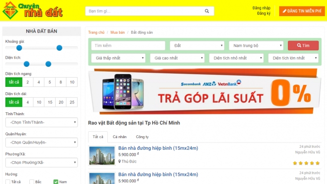Click the Khoảng giá minimum slider handle
The width and height of the screenshot is (327, 184).
19,48
